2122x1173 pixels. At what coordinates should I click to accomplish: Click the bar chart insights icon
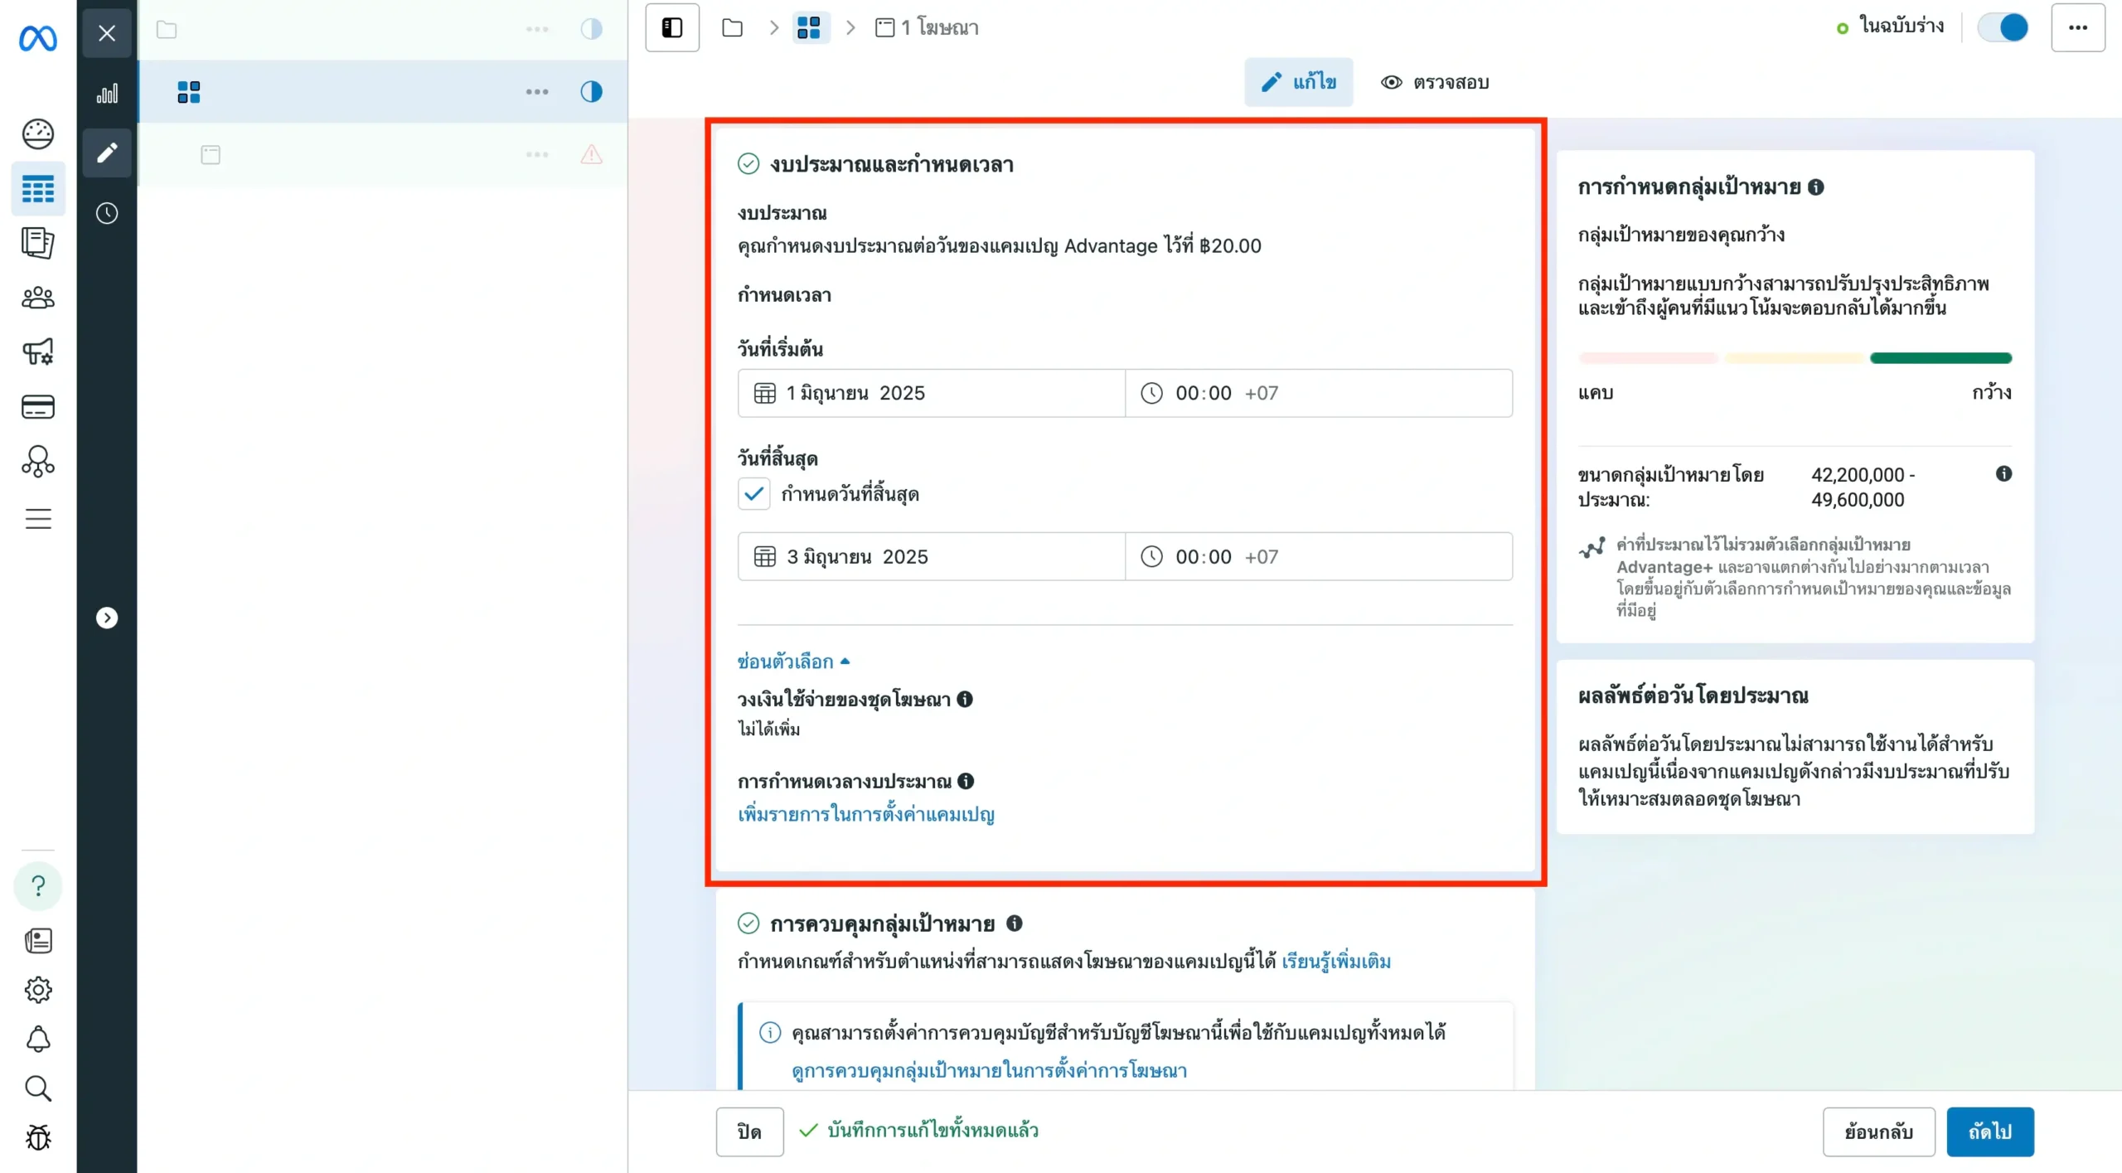tap(107, 94)
